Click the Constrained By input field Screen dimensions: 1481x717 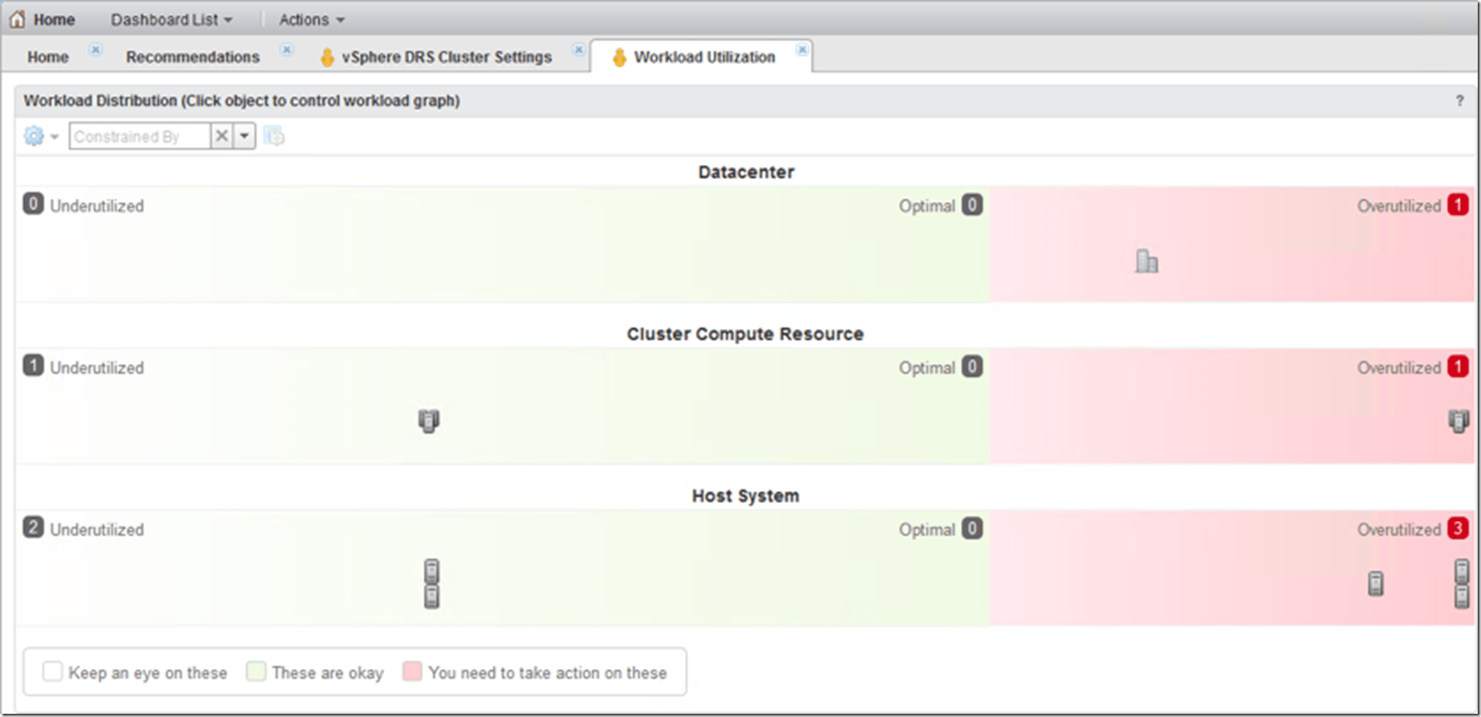(x=139, y=136)
